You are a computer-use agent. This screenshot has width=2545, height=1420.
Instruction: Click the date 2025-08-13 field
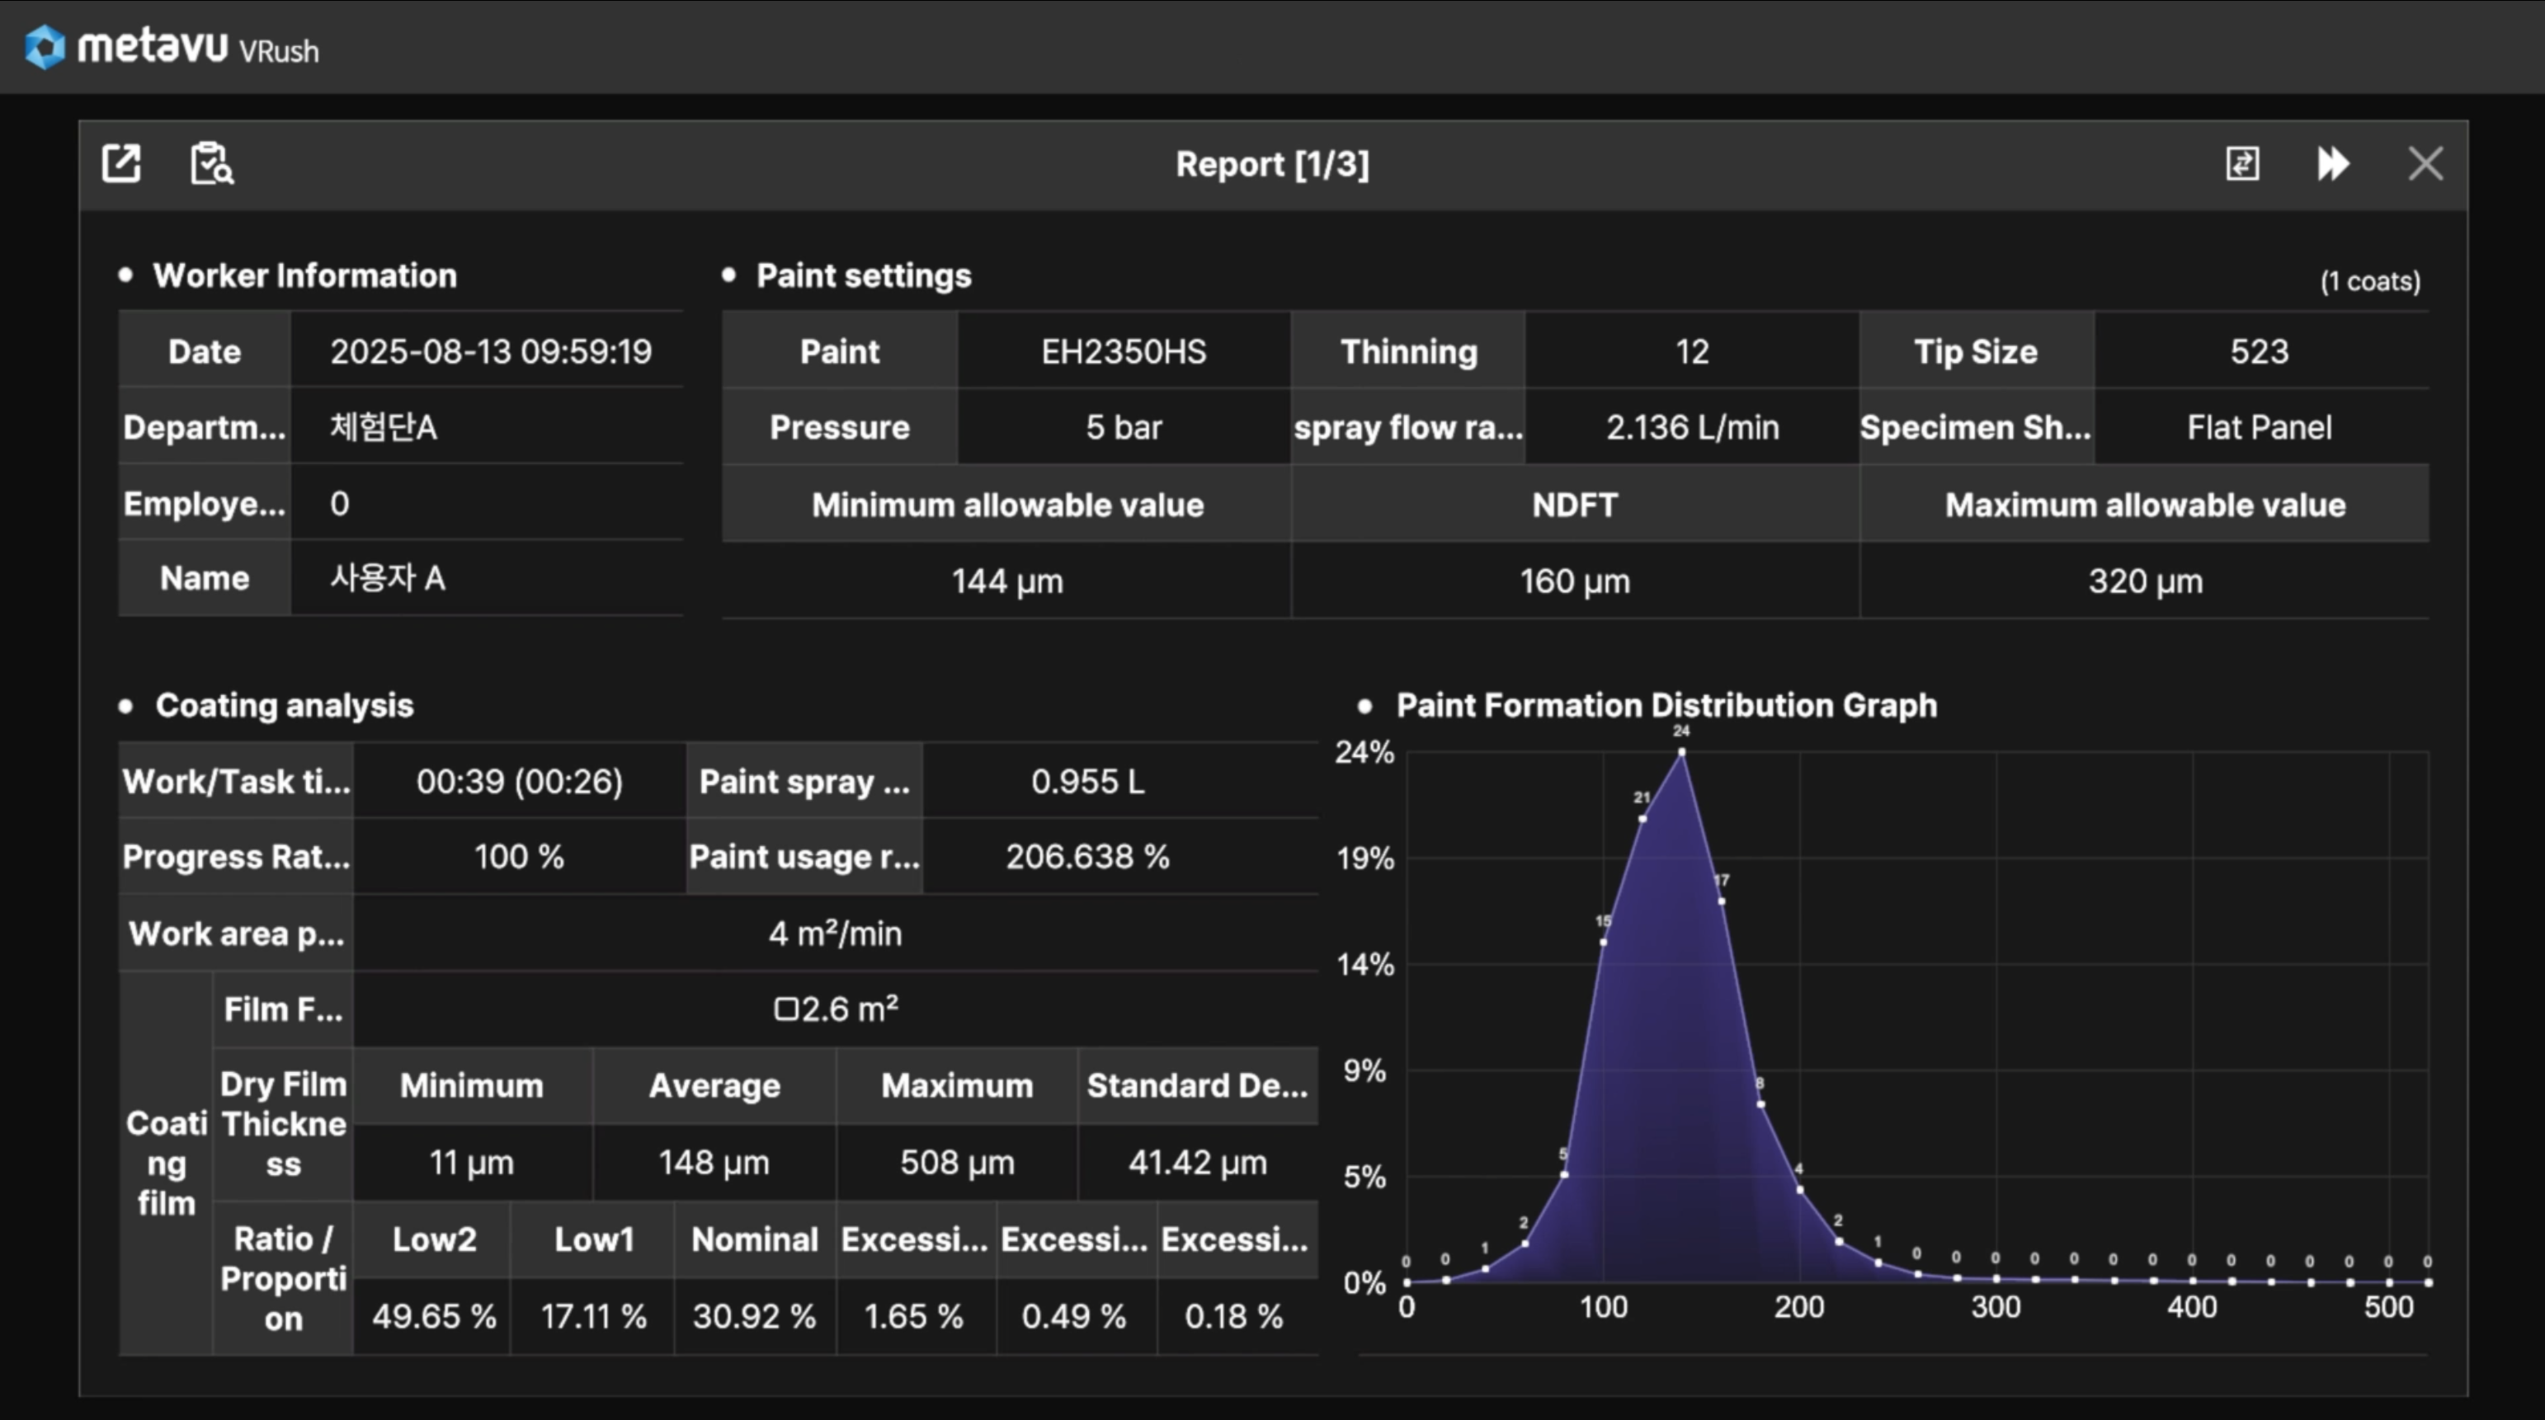(490, 351)
